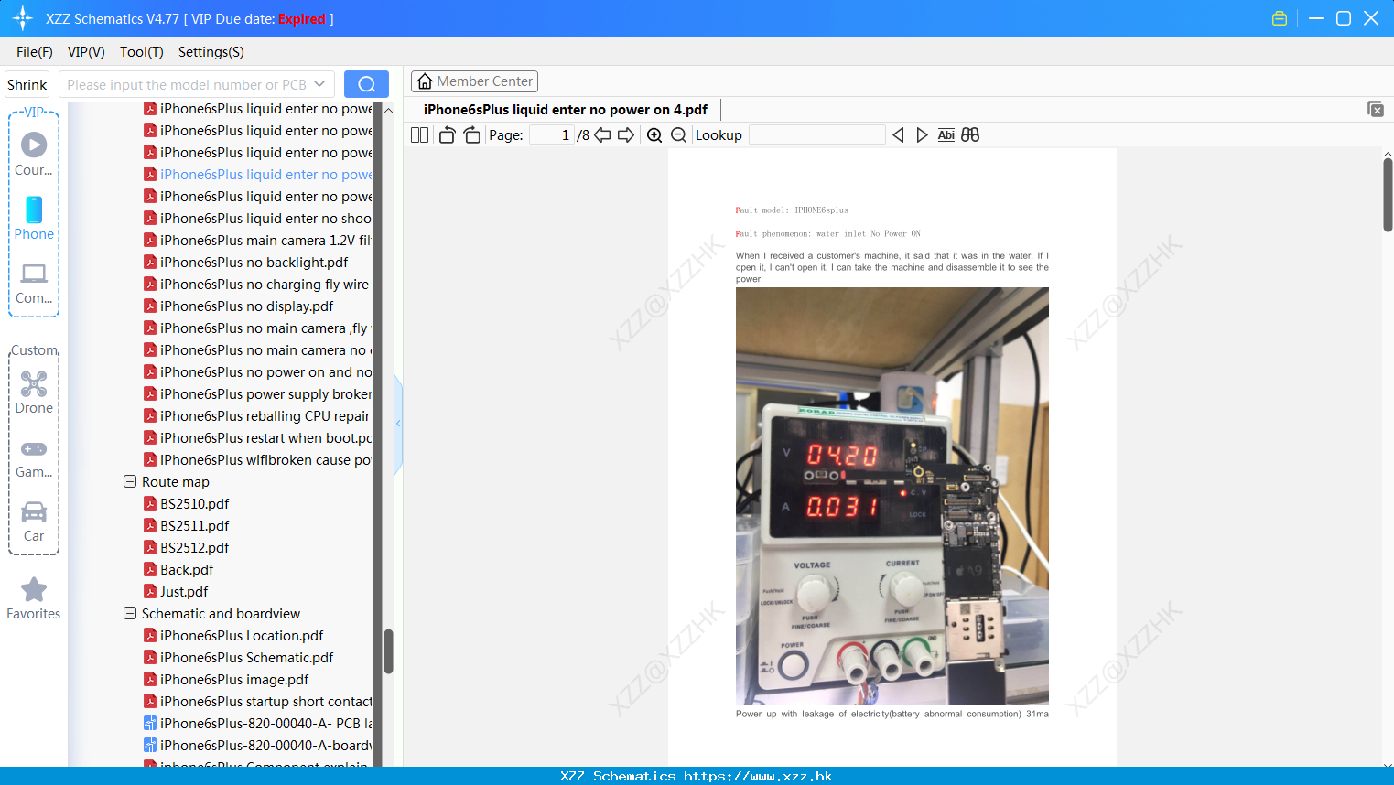Image resolution: width=1394 pixels, height=785 pixels.
Task: Open the Computer category in sidebar
Action: [34, 283]
